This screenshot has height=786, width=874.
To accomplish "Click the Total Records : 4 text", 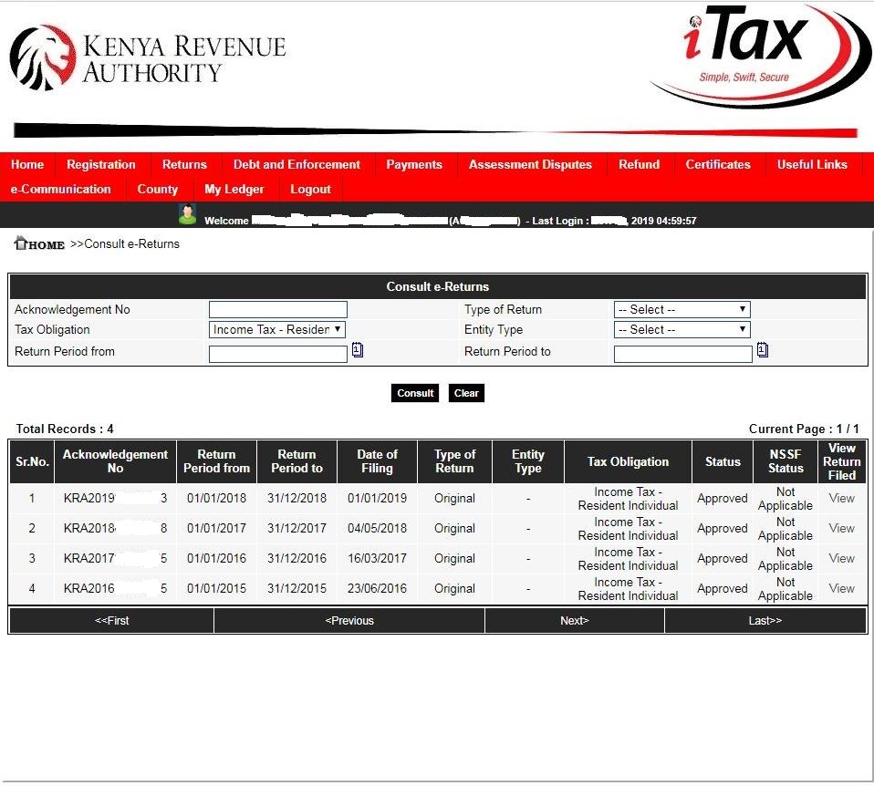I will point(65,429).
